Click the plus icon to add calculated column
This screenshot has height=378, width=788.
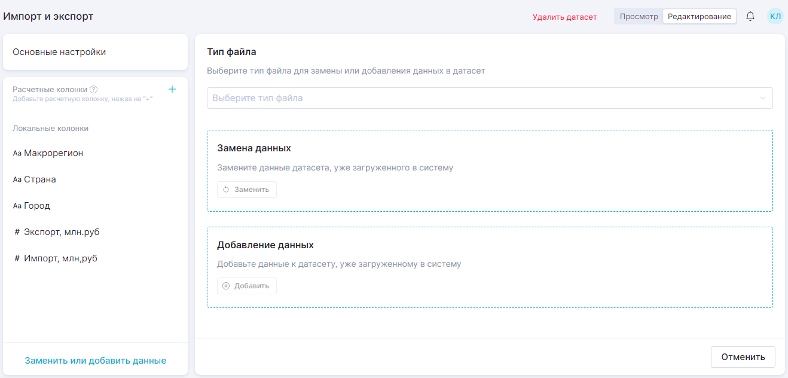coord(172,89)
